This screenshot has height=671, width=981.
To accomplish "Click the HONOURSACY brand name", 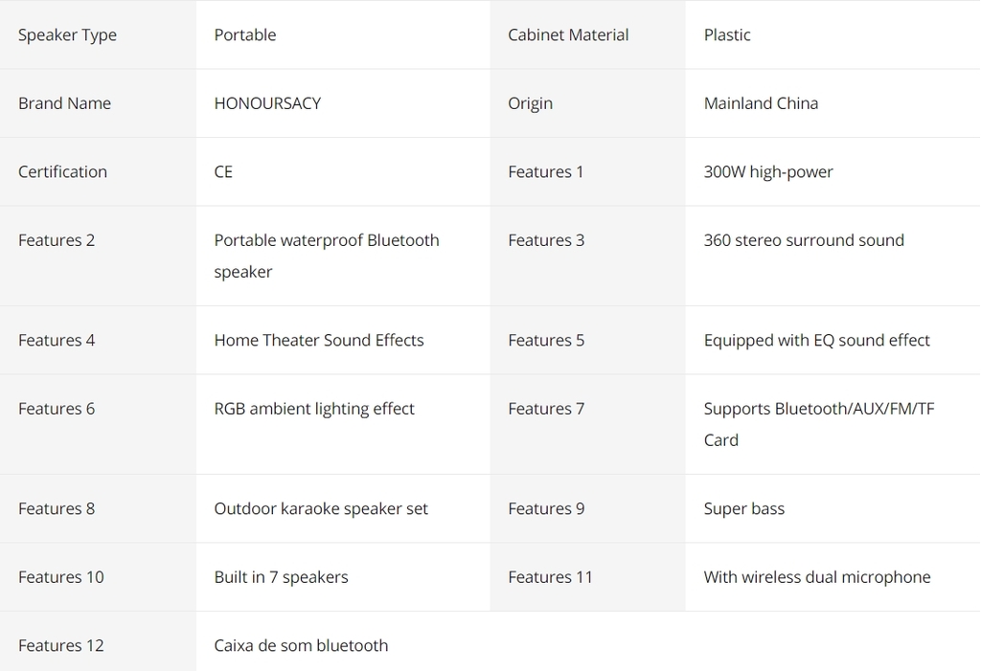I will [x=267, y=103].
